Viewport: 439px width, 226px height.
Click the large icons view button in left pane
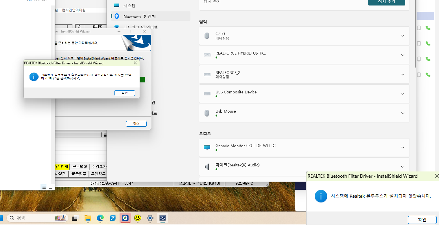tap(50, 187)
